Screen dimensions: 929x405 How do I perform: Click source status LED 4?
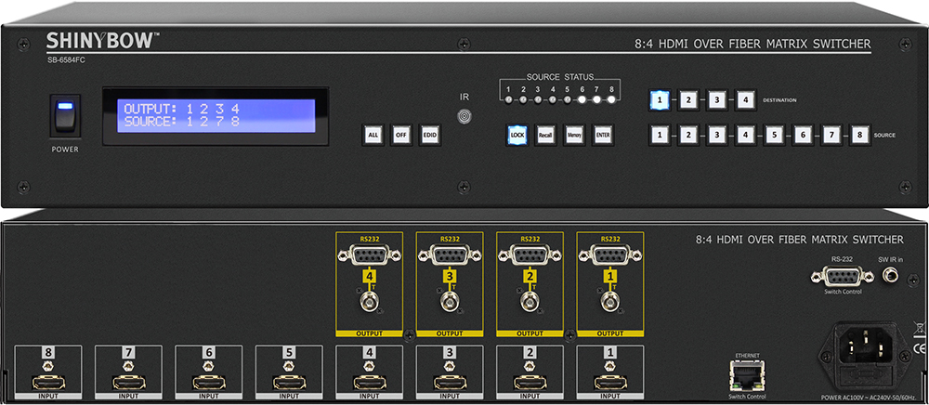click(552, 99)
